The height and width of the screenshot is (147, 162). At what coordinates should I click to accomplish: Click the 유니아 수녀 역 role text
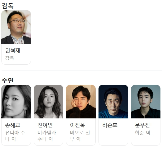point(15,136)
